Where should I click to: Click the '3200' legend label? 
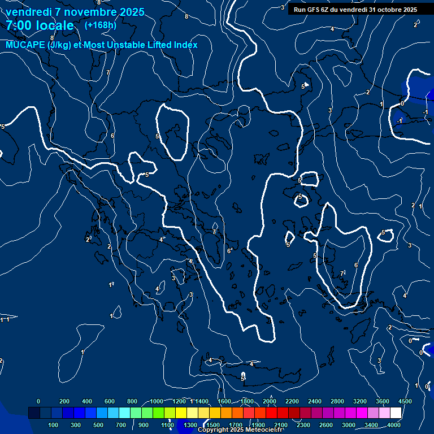pos(360,401)
